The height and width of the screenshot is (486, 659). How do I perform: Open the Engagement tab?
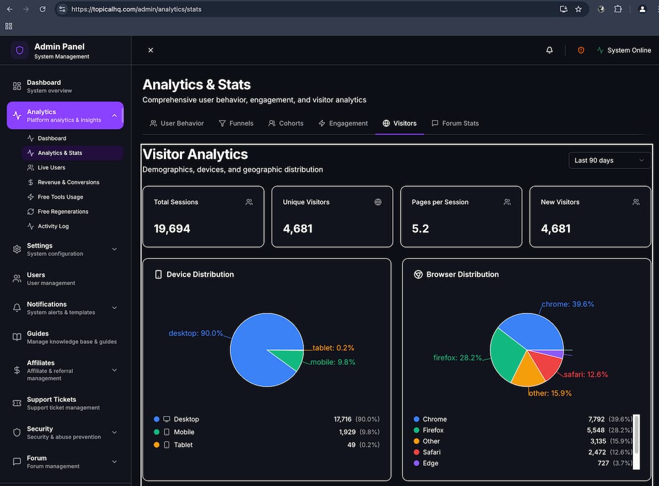pyautogui.click(x=343, y=123)
